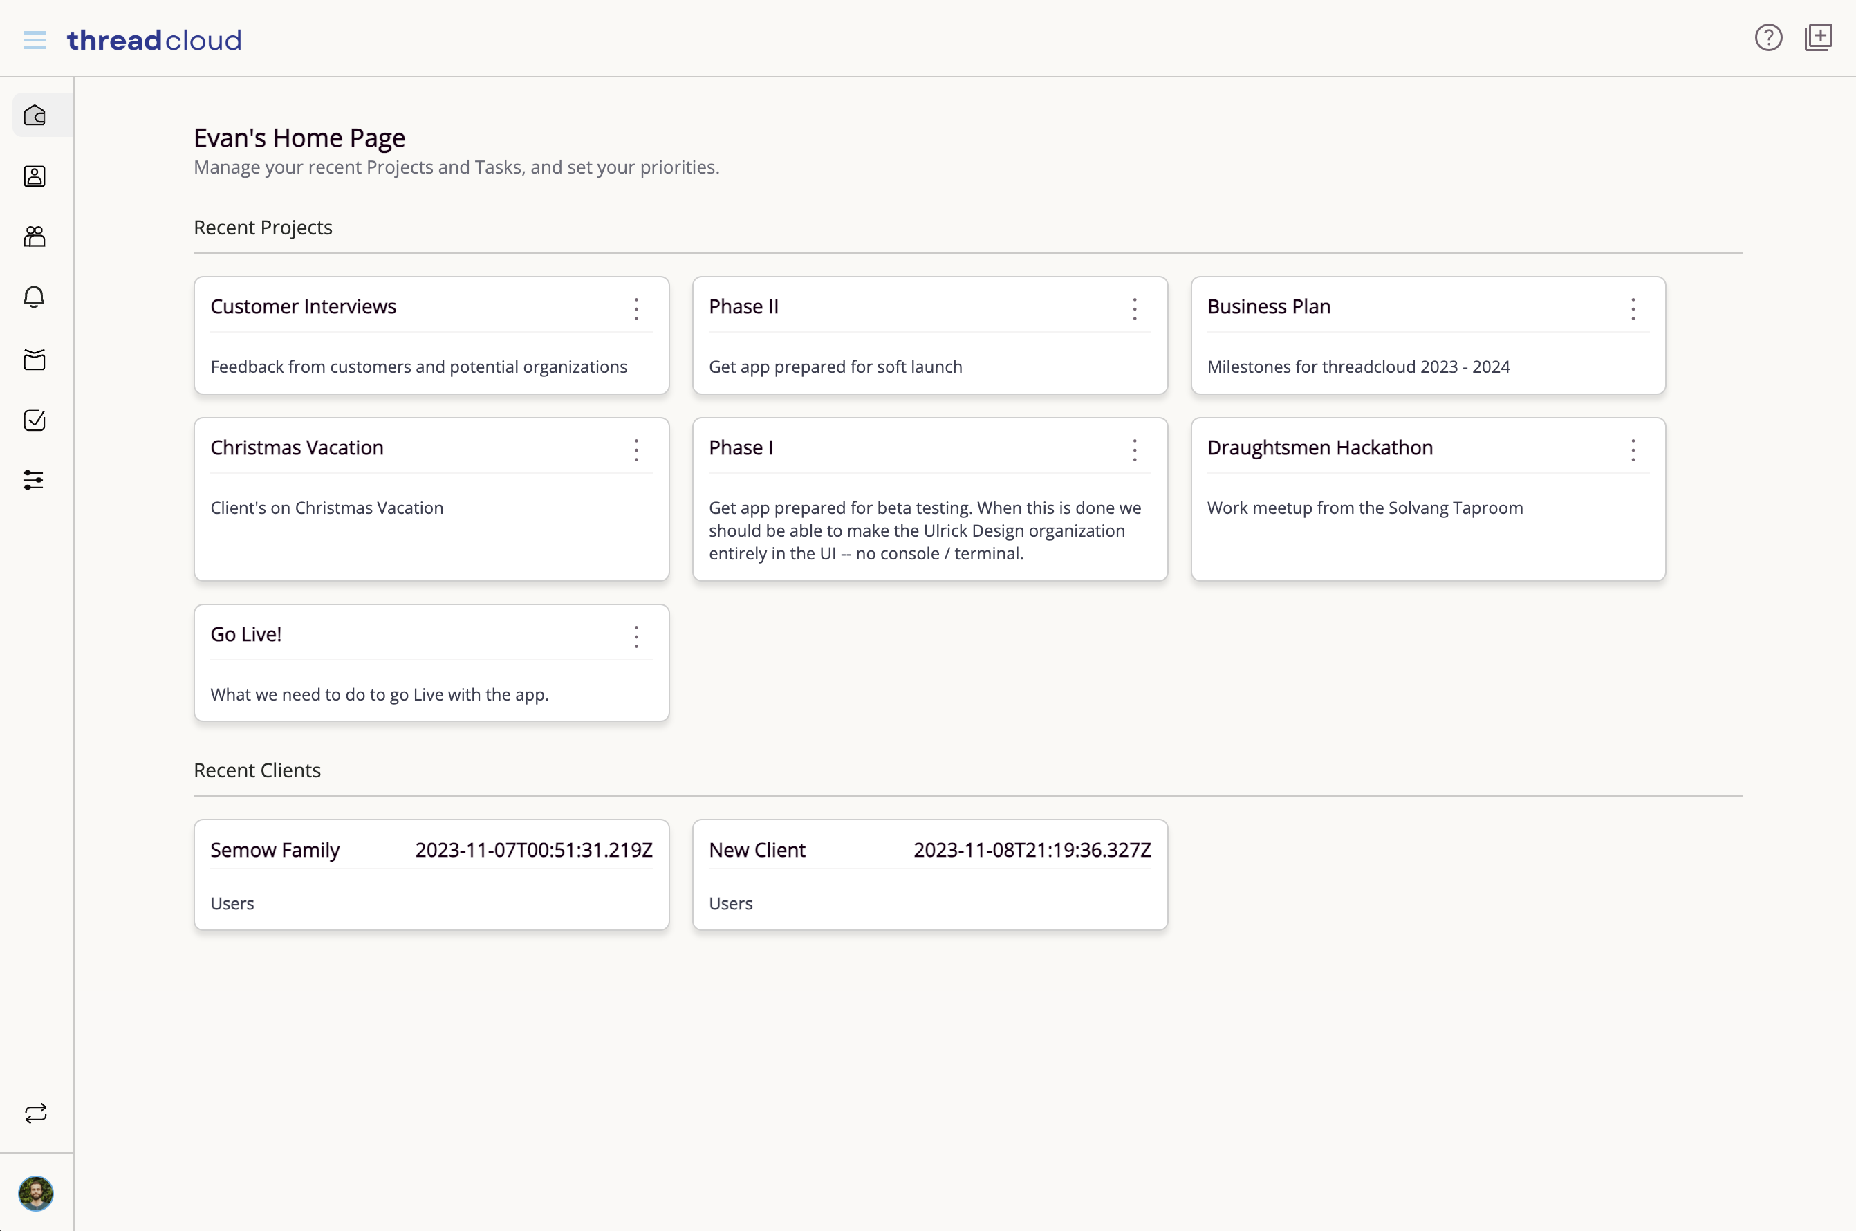The image size is (1856, 1231).
Task: Click the hamburger menu icon
Action: click(x=35, y=40)
